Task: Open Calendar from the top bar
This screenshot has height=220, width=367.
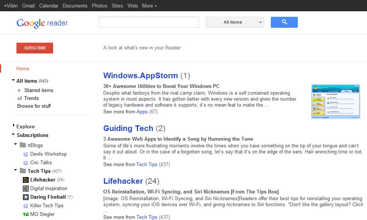Action: 49,6
